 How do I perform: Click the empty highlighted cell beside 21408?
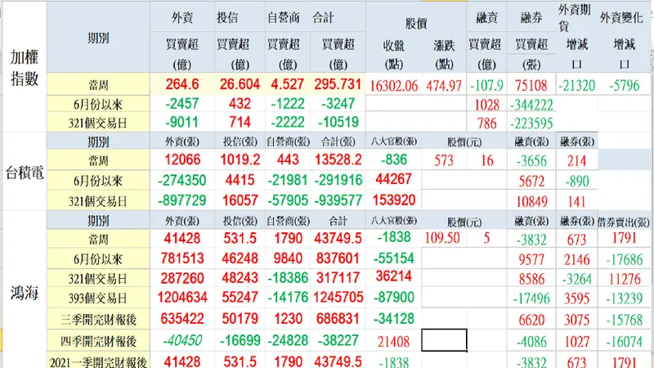point(444,340)
